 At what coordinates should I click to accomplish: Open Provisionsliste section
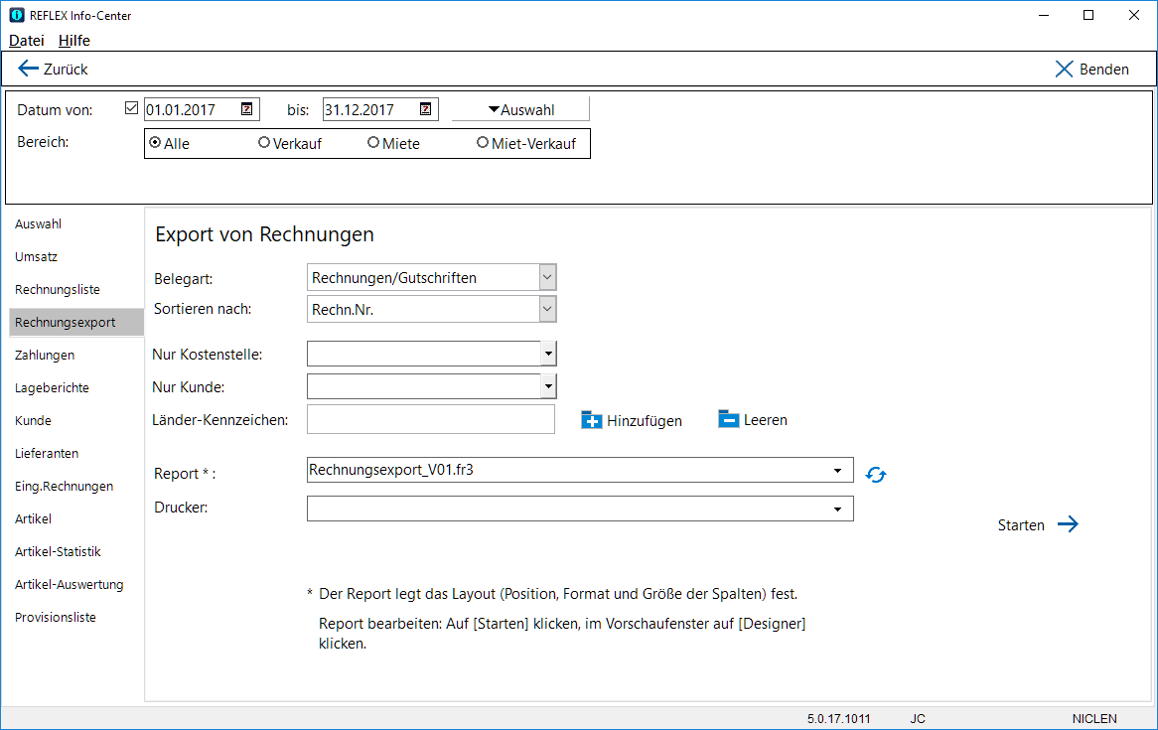point(56,617)
